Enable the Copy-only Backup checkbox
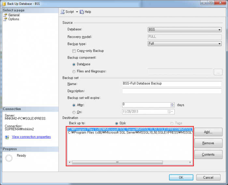 point(74,51)
